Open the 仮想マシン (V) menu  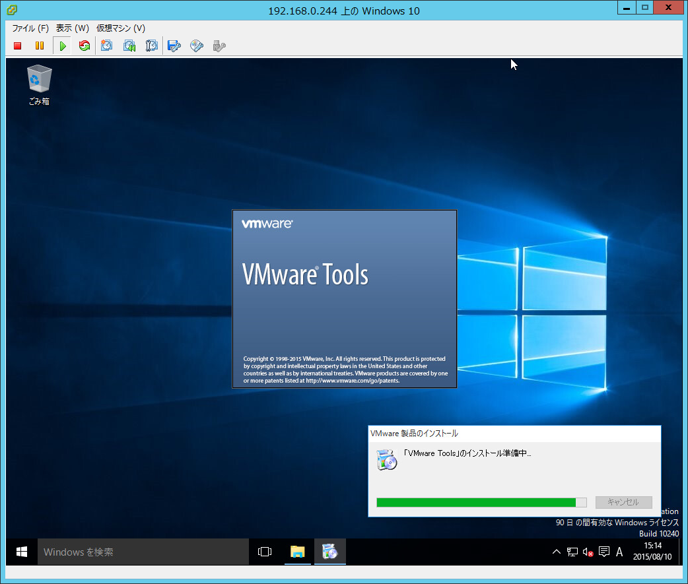coord(121,28)
